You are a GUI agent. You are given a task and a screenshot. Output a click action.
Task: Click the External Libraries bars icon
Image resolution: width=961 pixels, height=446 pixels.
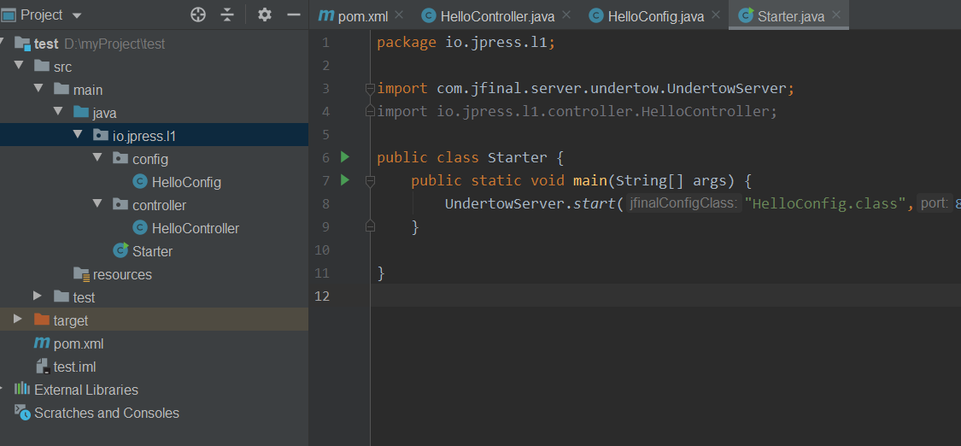point(22,389)
